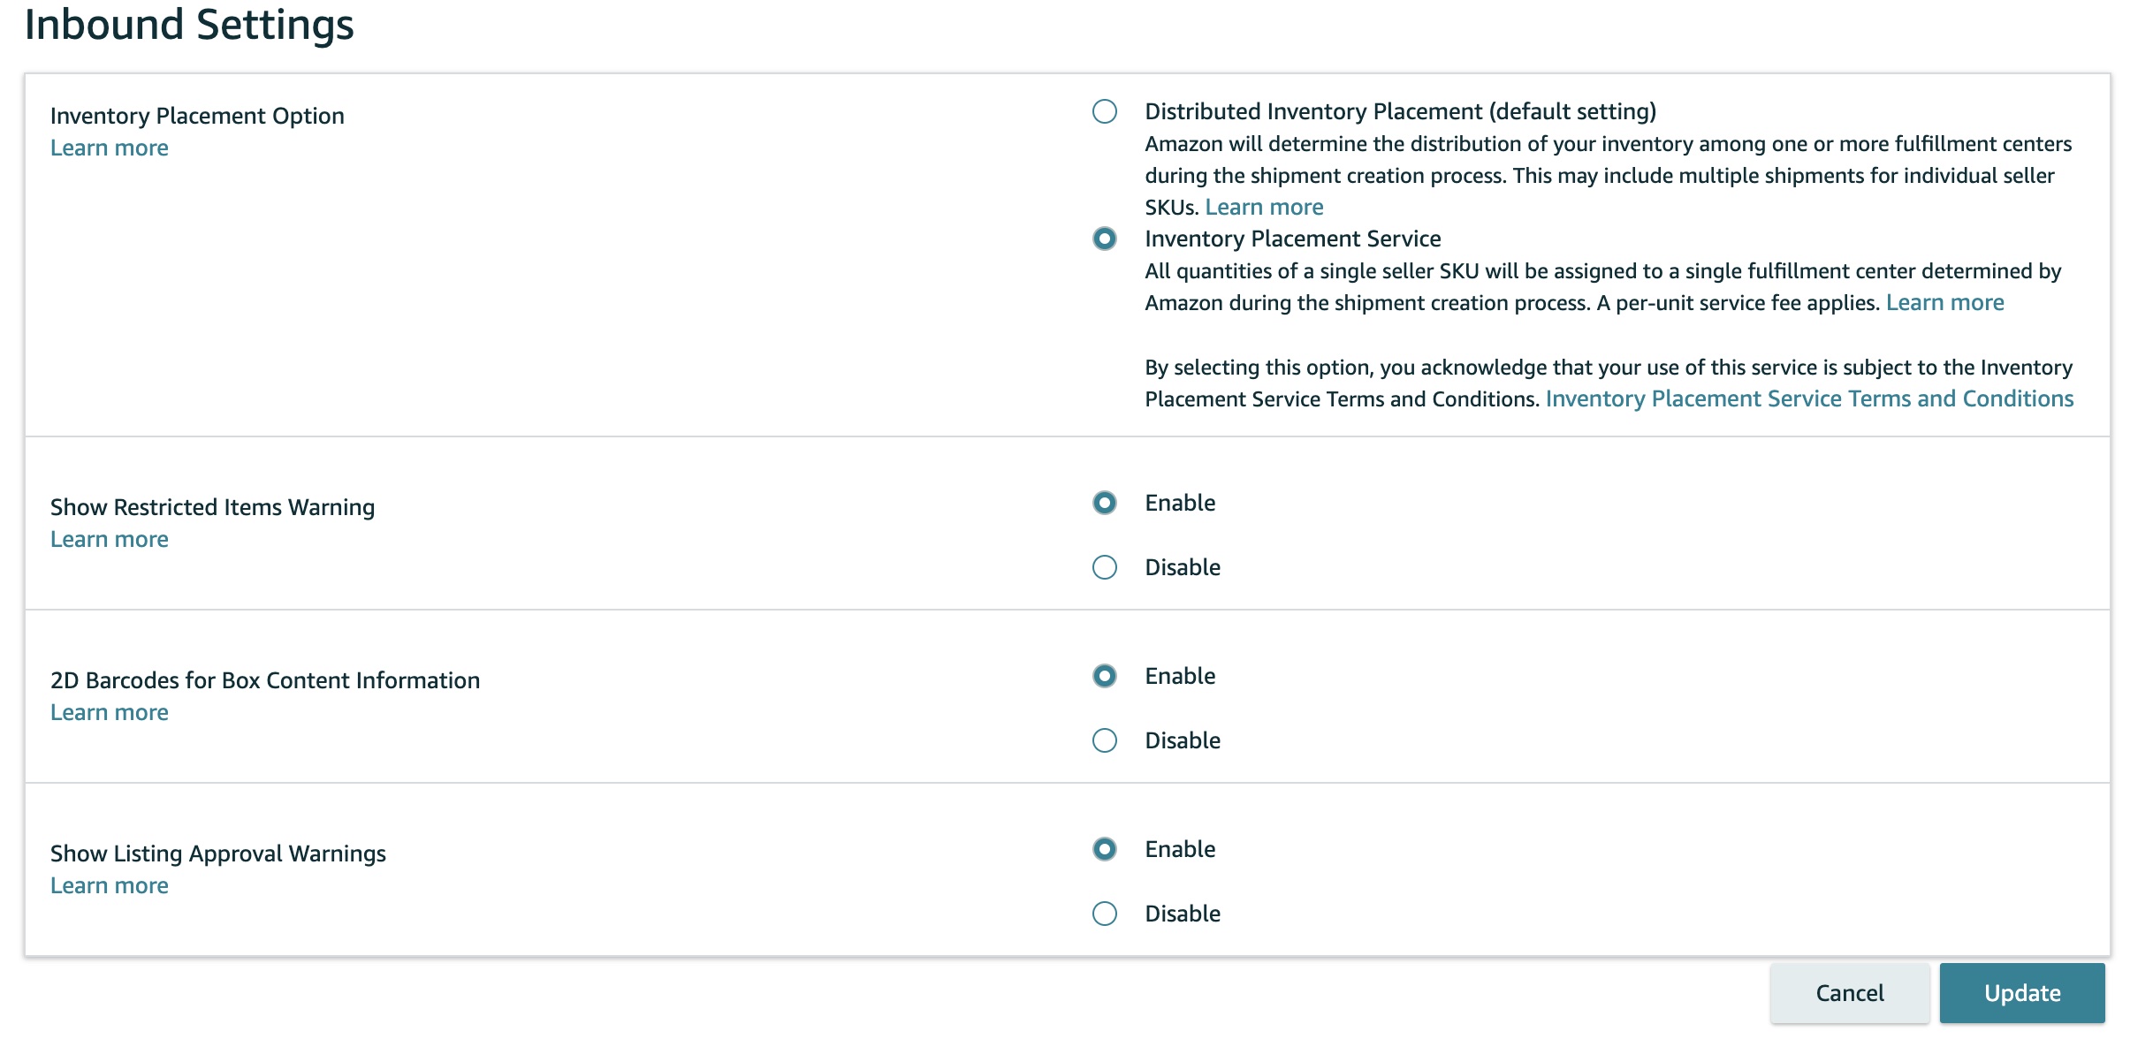Image resolution: width=2153 pixels, height=1062 pixels.
Task: Open Learn more under Inventory Placement Option
Action: coord(110,148)
